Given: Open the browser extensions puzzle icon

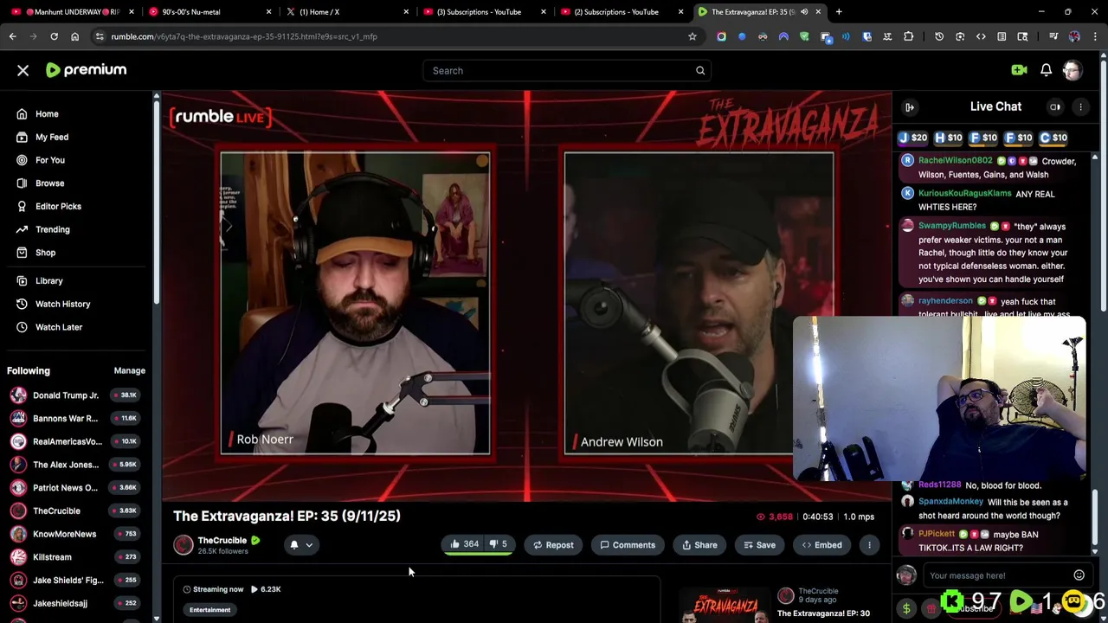Looking at the screenshot, I should (x=908, y=36).
